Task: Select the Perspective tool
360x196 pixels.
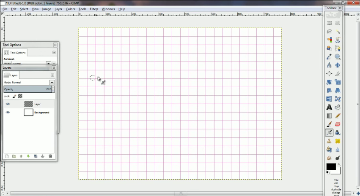Action: point(338,91)
